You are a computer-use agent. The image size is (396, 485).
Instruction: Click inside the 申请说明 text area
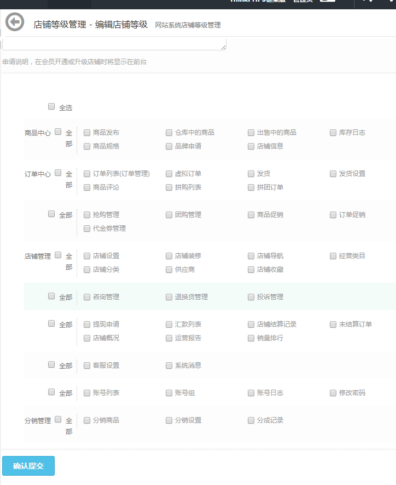click(114, 44)
